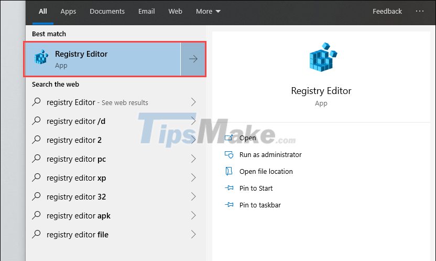
Task: Click Open file location
Action: pyautogui.click(x=266, y=171)
